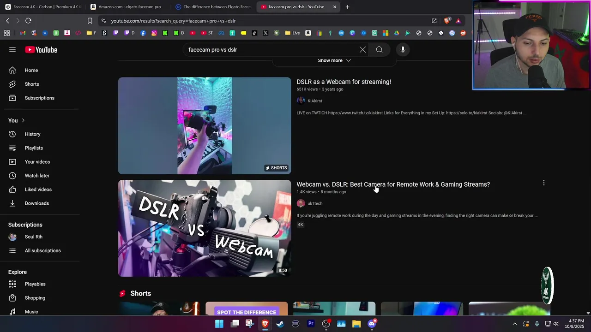591x332 pixels.
Task: Reload the page
Action: [28, 21]
